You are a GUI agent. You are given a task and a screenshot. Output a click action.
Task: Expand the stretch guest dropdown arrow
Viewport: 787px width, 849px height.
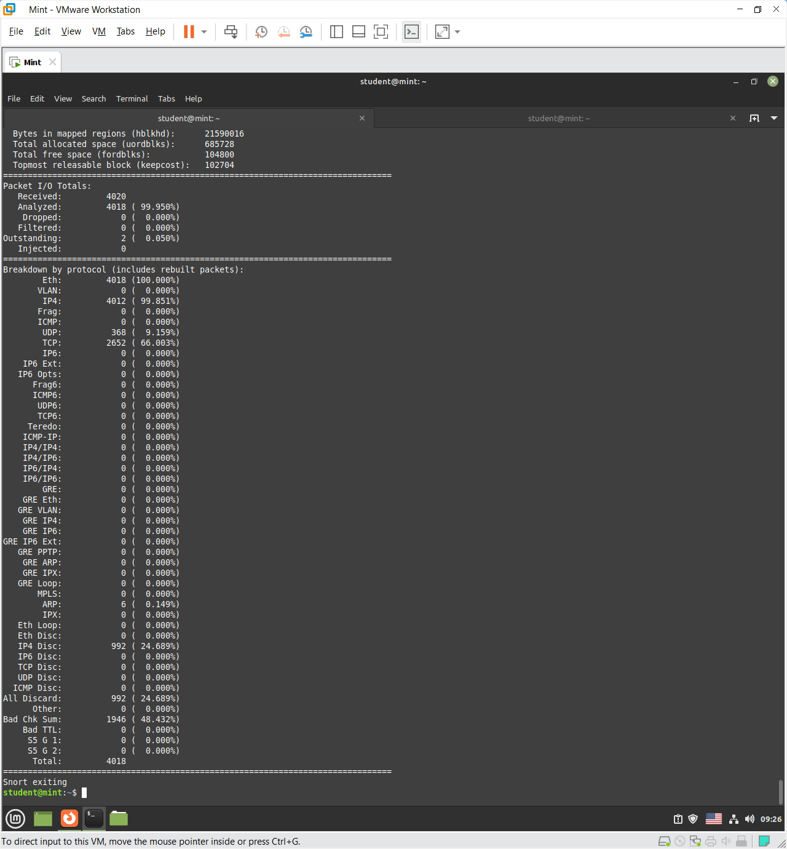(x=457, y=32)
